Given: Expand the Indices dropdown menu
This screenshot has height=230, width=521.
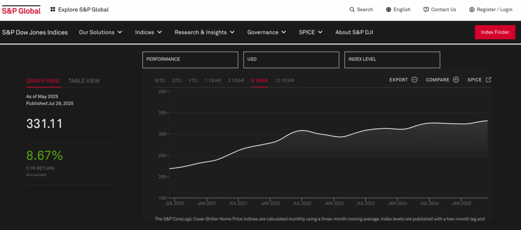Looking at the screenshot, I should tap(148, 32).
